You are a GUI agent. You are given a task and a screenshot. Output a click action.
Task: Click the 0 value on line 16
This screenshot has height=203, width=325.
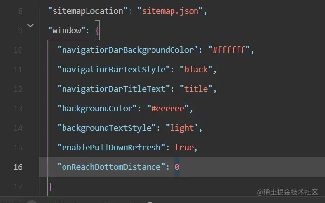click(x=177, y=167)
